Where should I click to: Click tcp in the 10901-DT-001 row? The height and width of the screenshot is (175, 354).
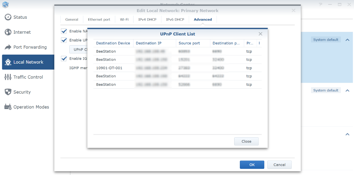pos(249,68)
